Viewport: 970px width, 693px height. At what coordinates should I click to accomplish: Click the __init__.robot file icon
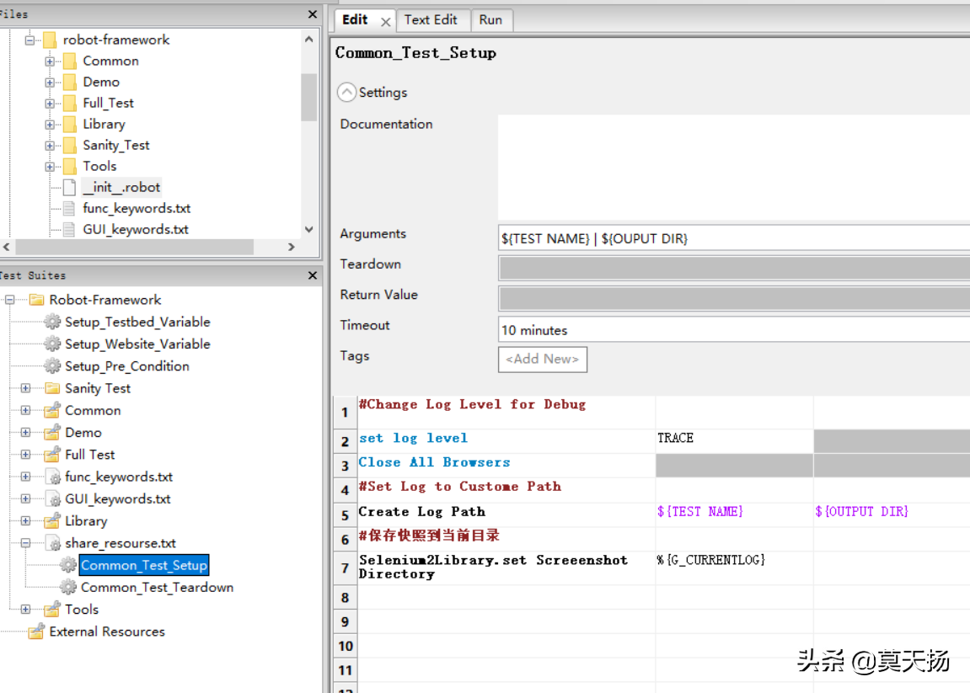[69, 187]
